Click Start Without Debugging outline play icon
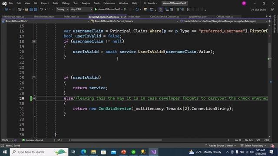The width and height of the screenshot is (278, 156). [x=125, y=9]
